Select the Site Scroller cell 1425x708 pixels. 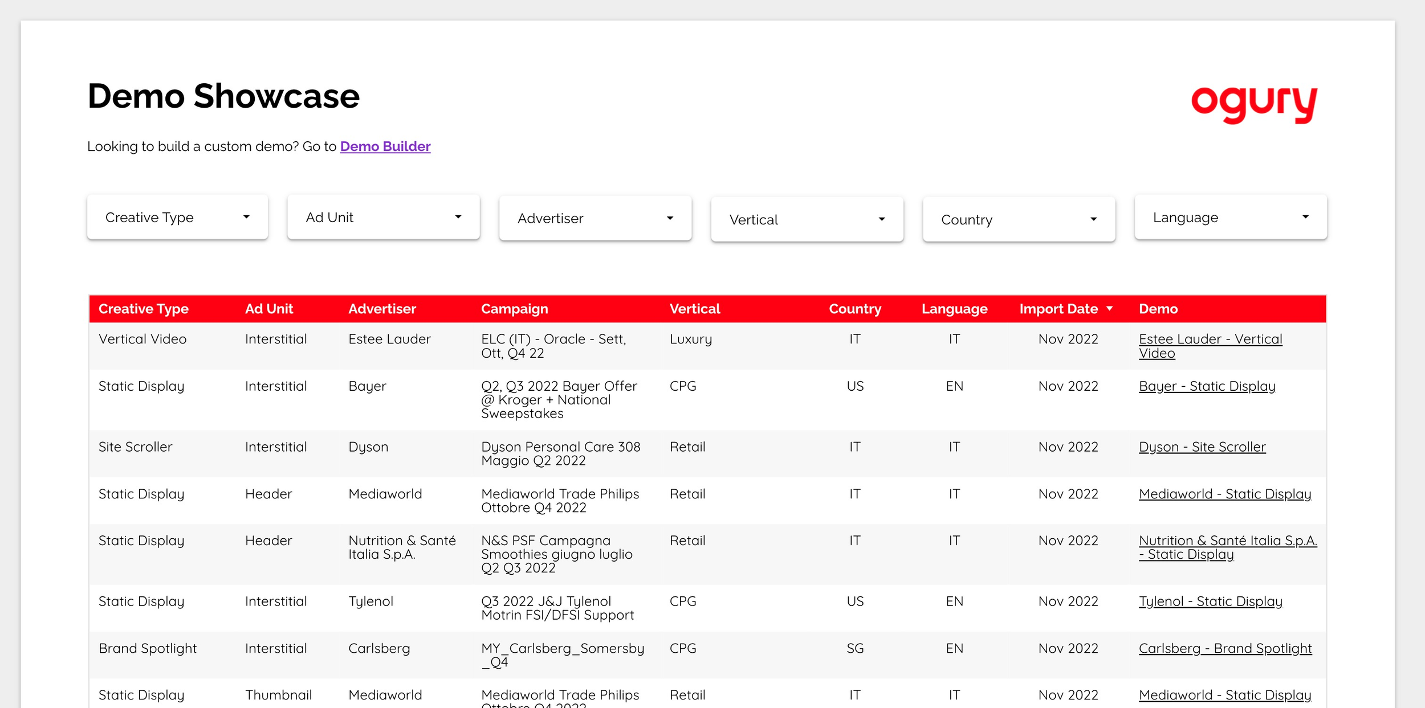coord(135,447)
